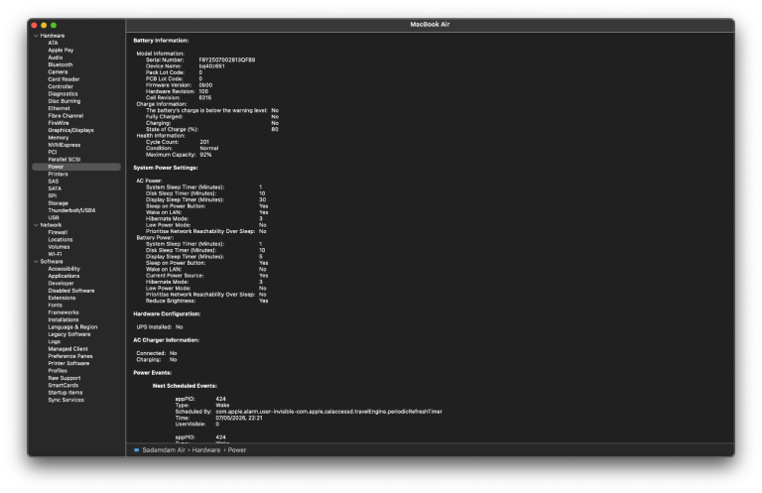Select Disc Burning in the sidebar

click(64, 101)
